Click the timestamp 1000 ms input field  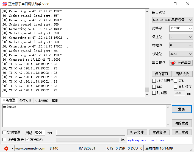(179, 93)
